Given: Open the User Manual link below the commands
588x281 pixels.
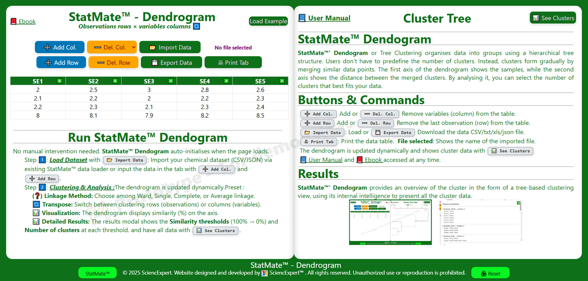Looking at the screenshot, I should point(321,160).
